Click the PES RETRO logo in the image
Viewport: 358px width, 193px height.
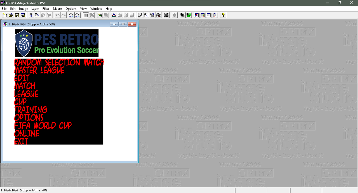coord(57,43)
